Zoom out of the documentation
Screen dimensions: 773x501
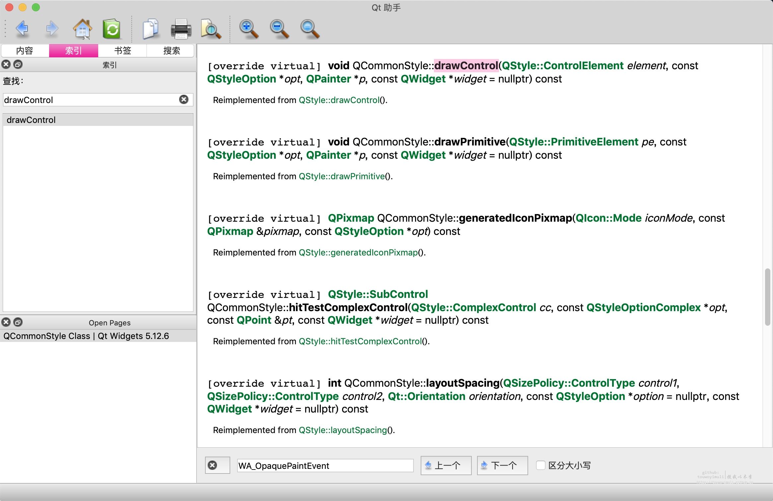tap(279, 29)
